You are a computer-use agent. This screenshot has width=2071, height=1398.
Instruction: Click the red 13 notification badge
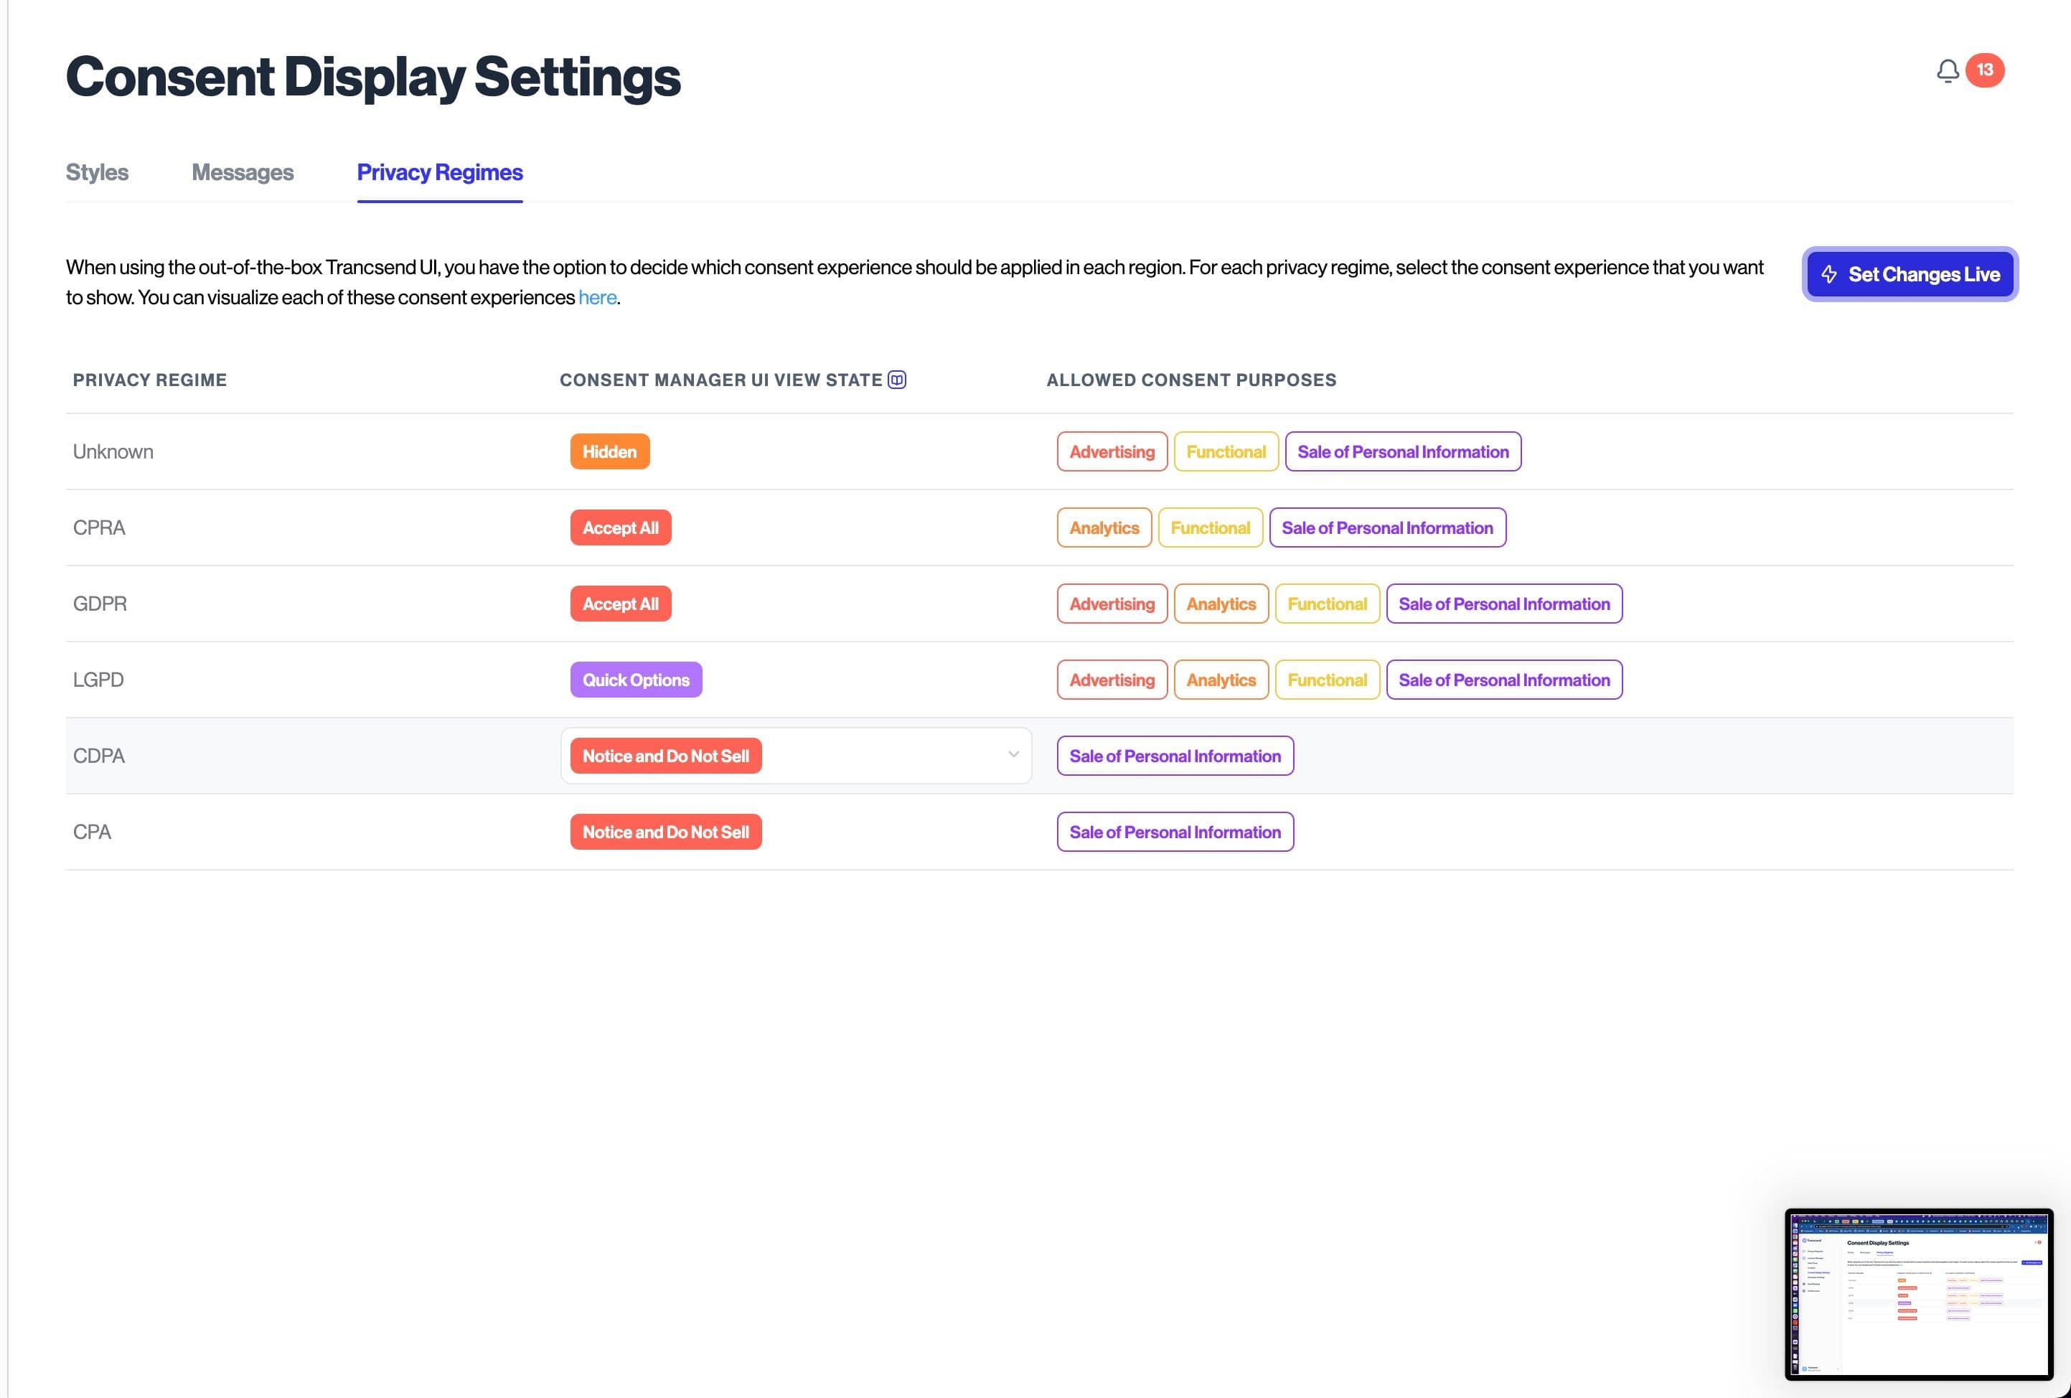(x=1985, y=70)
